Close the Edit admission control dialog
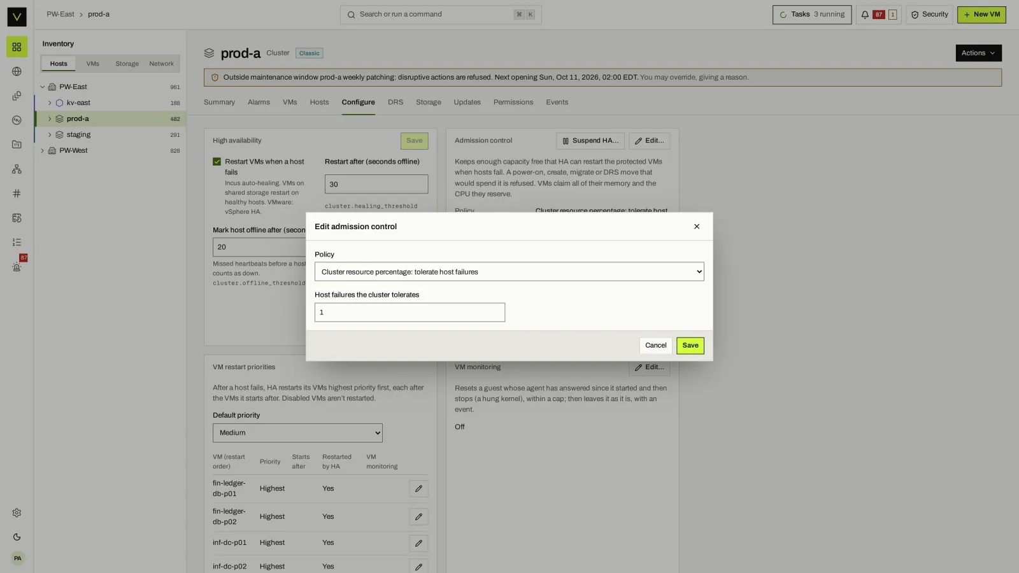The height and width of the screenshot is (573, 1019). coord(697,227)
